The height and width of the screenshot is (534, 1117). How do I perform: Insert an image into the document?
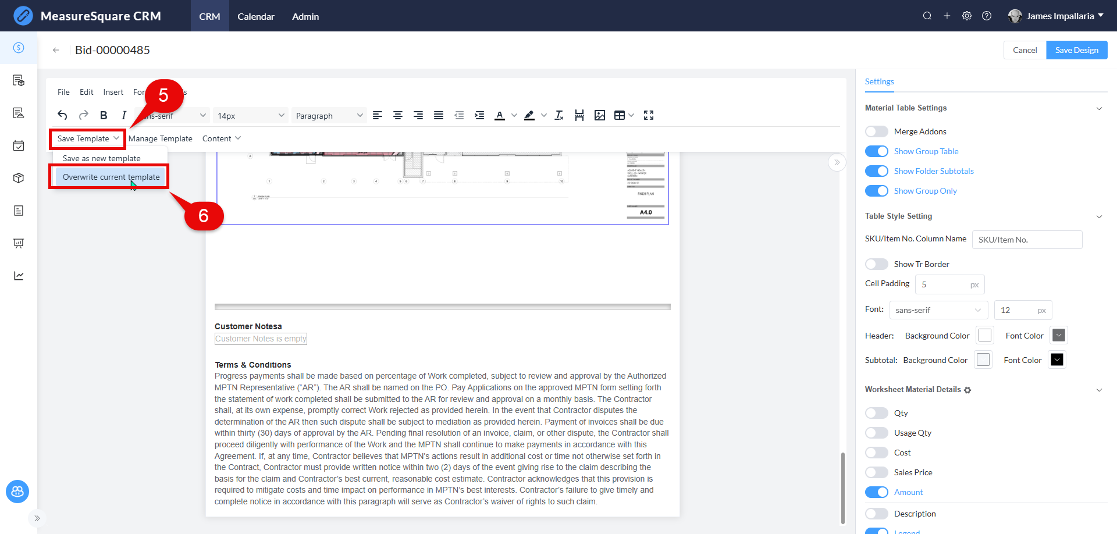[600, 115]
